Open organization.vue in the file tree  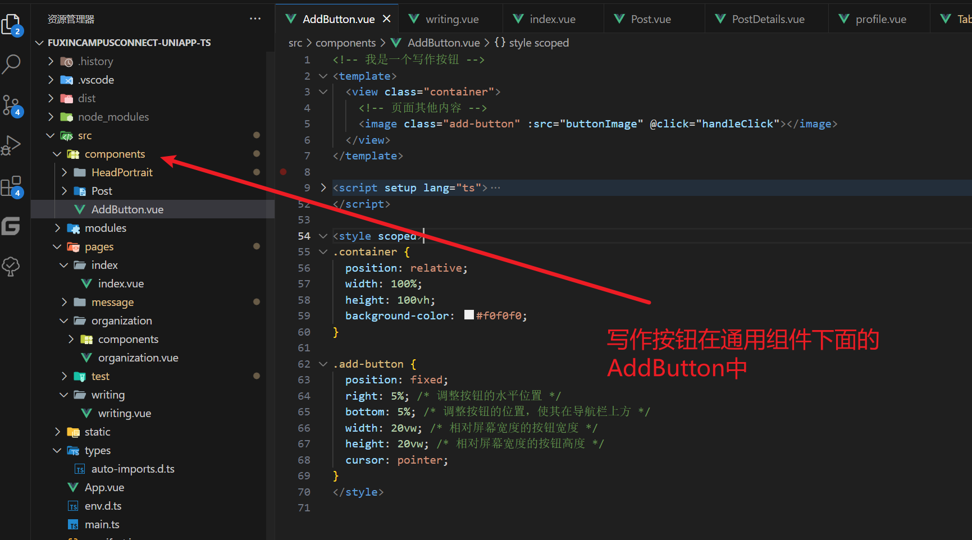point(138,358)
